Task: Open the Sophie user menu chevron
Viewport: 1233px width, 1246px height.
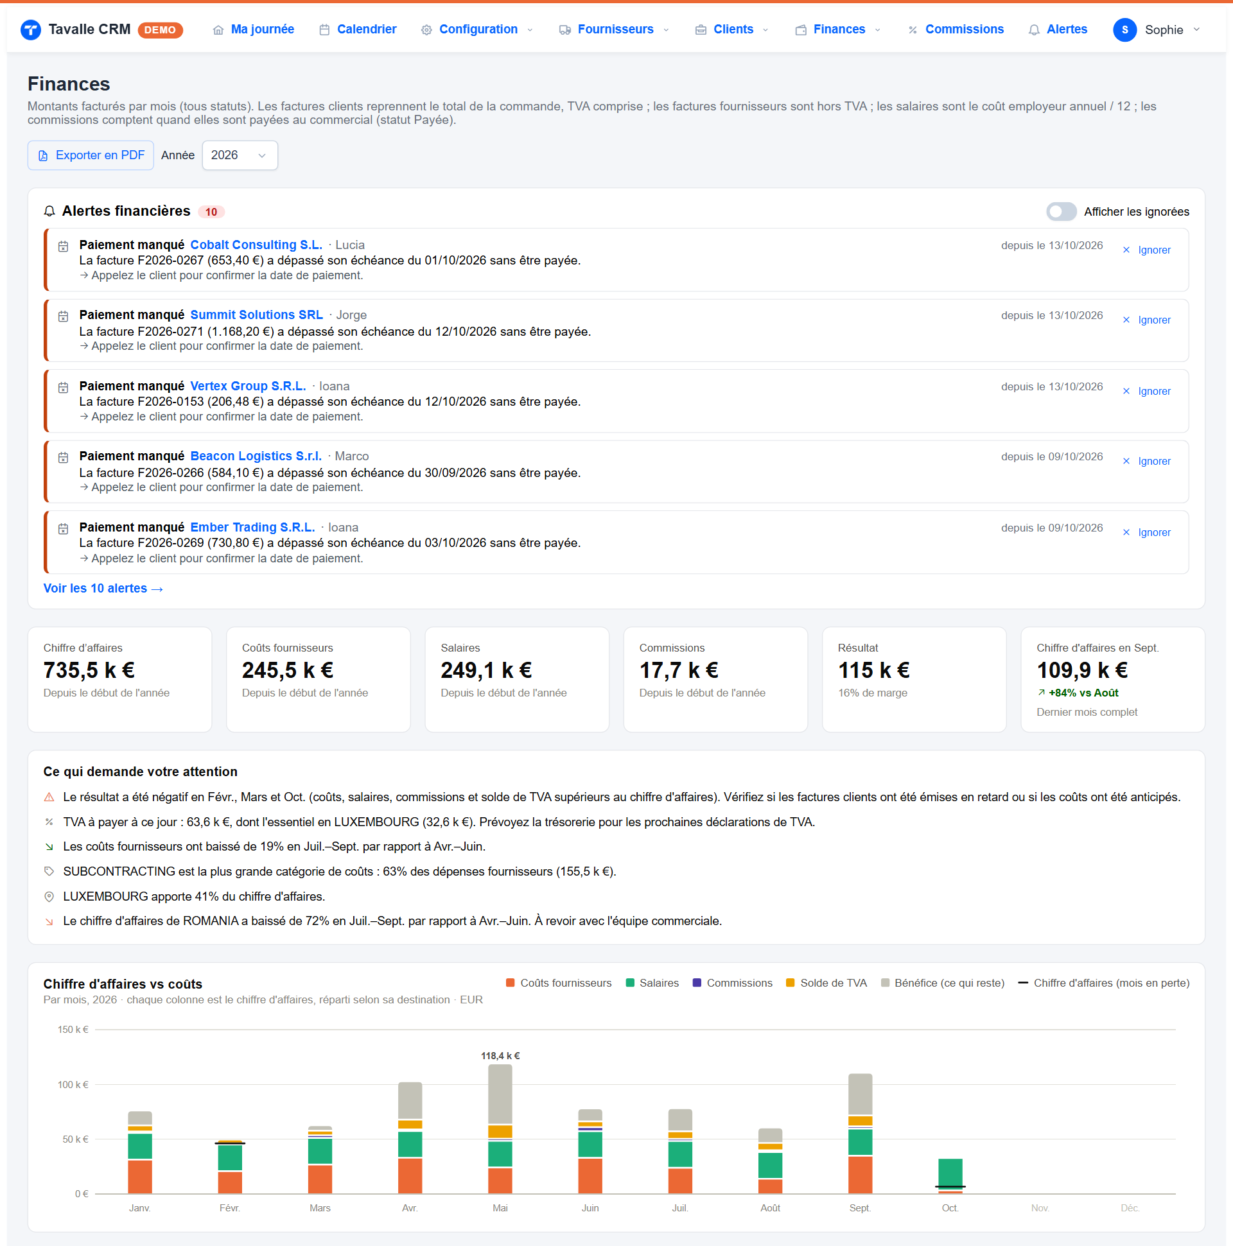Action: (1197, 30)
